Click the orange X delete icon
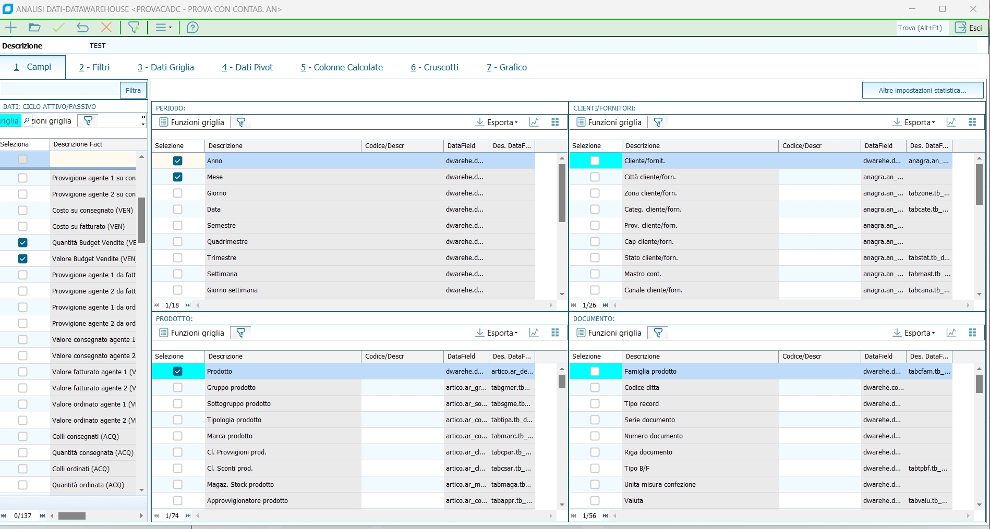 (106, 28)
